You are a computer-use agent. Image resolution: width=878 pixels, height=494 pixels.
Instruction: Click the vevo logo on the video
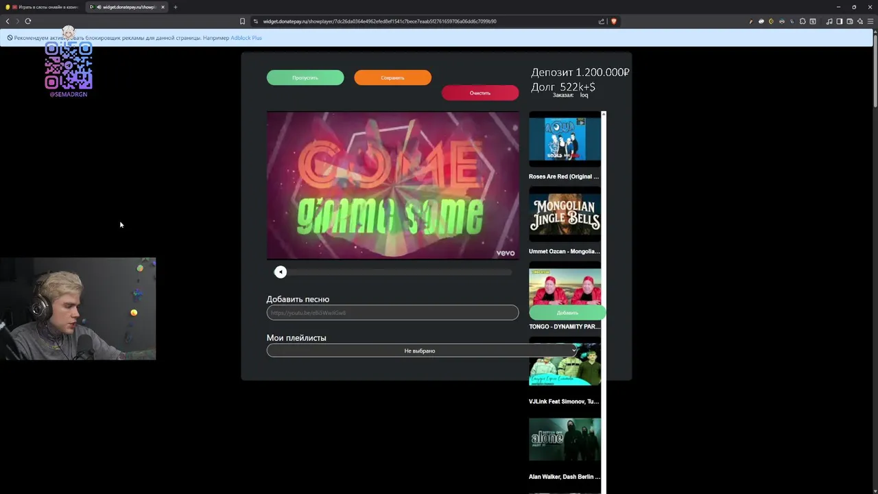pyautogui.click(x=506, y=253)
